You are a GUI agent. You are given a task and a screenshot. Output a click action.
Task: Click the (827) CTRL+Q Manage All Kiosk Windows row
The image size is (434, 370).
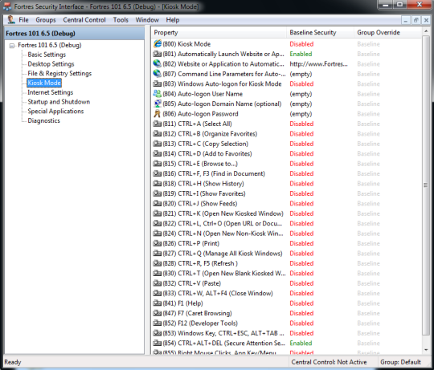coord(286,254)
